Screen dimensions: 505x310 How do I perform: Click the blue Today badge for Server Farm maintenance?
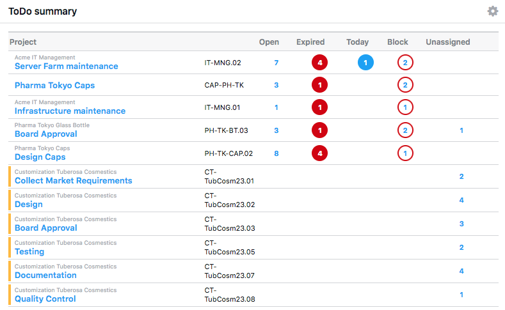[365, 63]
